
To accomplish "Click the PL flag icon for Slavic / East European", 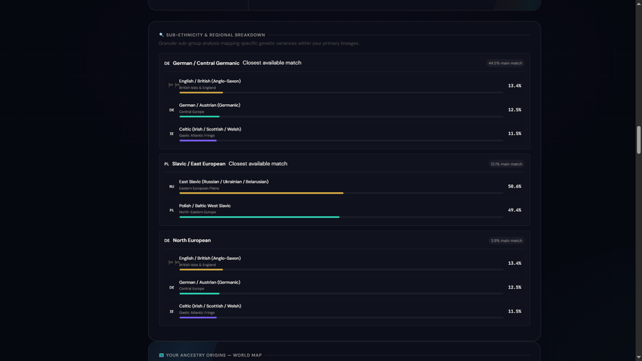I will [x=167, y=164].
